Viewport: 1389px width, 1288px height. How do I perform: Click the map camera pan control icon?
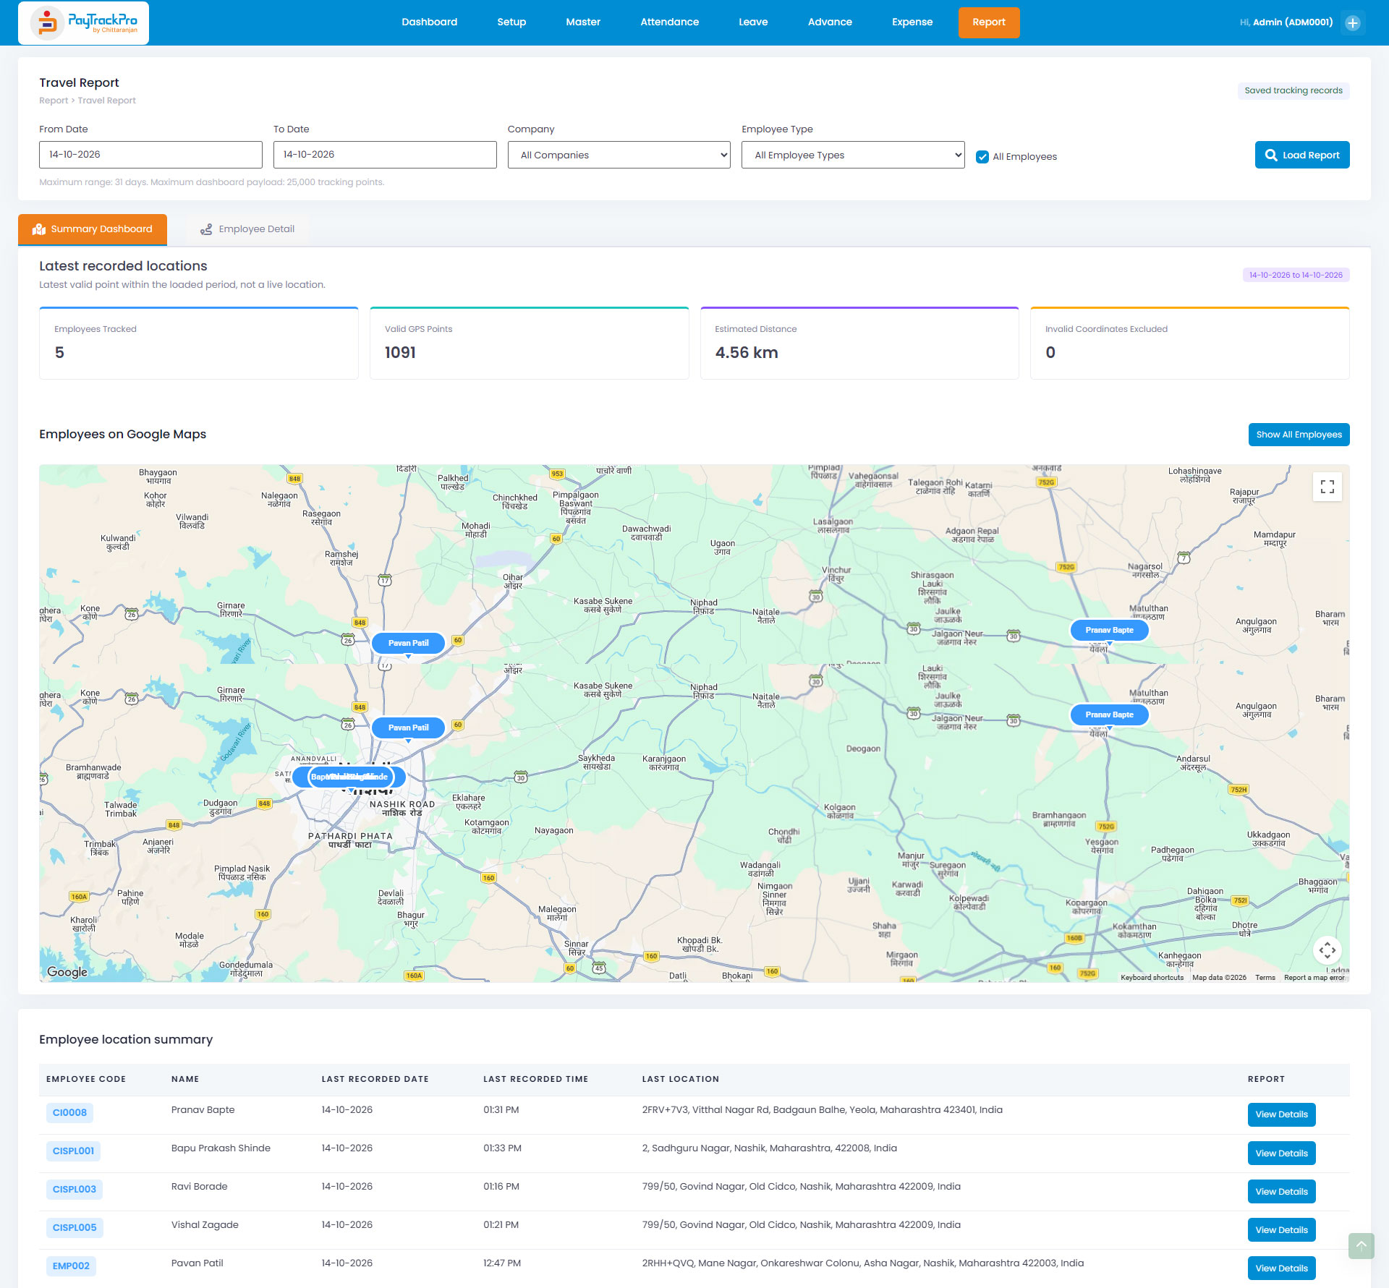1327,950
